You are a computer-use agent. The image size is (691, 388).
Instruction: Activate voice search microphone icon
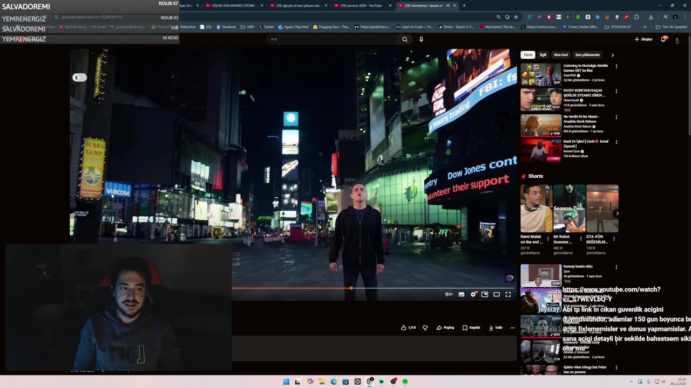(421, 39)
